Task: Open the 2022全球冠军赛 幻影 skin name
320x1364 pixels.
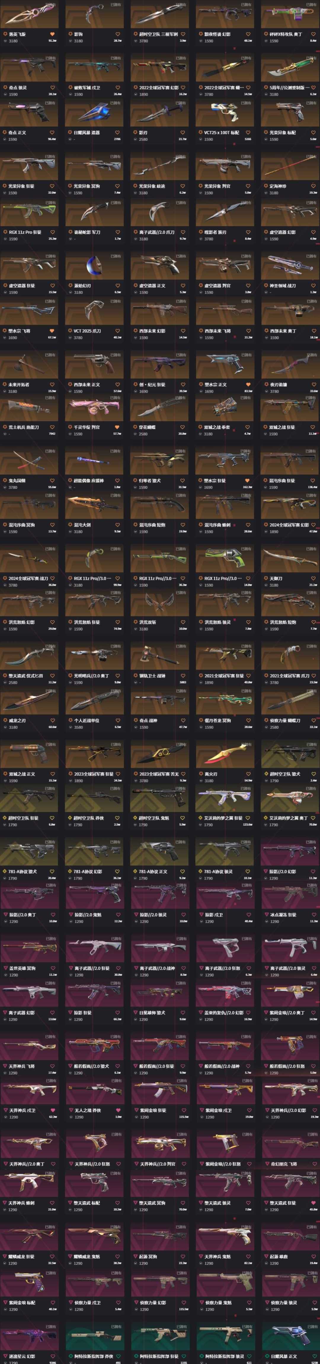Action: pyautogui.click(x=159, y=88)
